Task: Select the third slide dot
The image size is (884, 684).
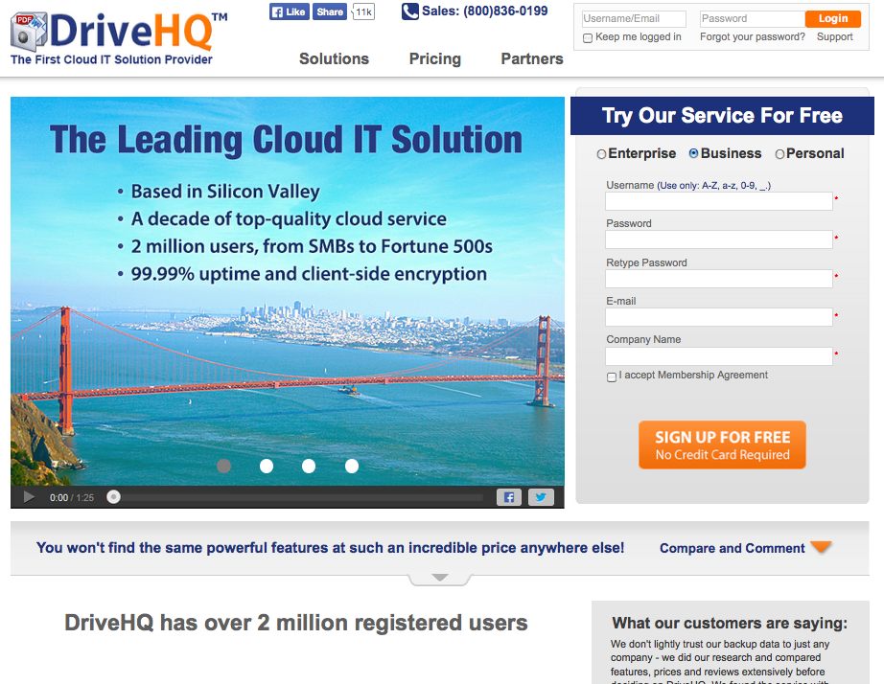Action: coord(309,466)
